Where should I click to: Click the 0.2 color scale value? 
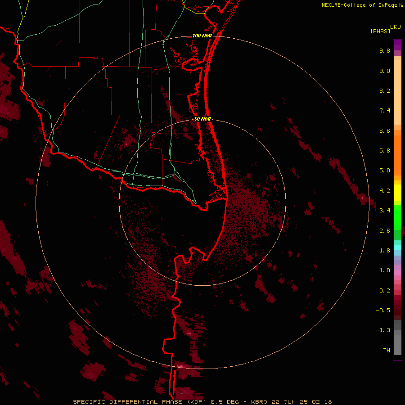385,291
